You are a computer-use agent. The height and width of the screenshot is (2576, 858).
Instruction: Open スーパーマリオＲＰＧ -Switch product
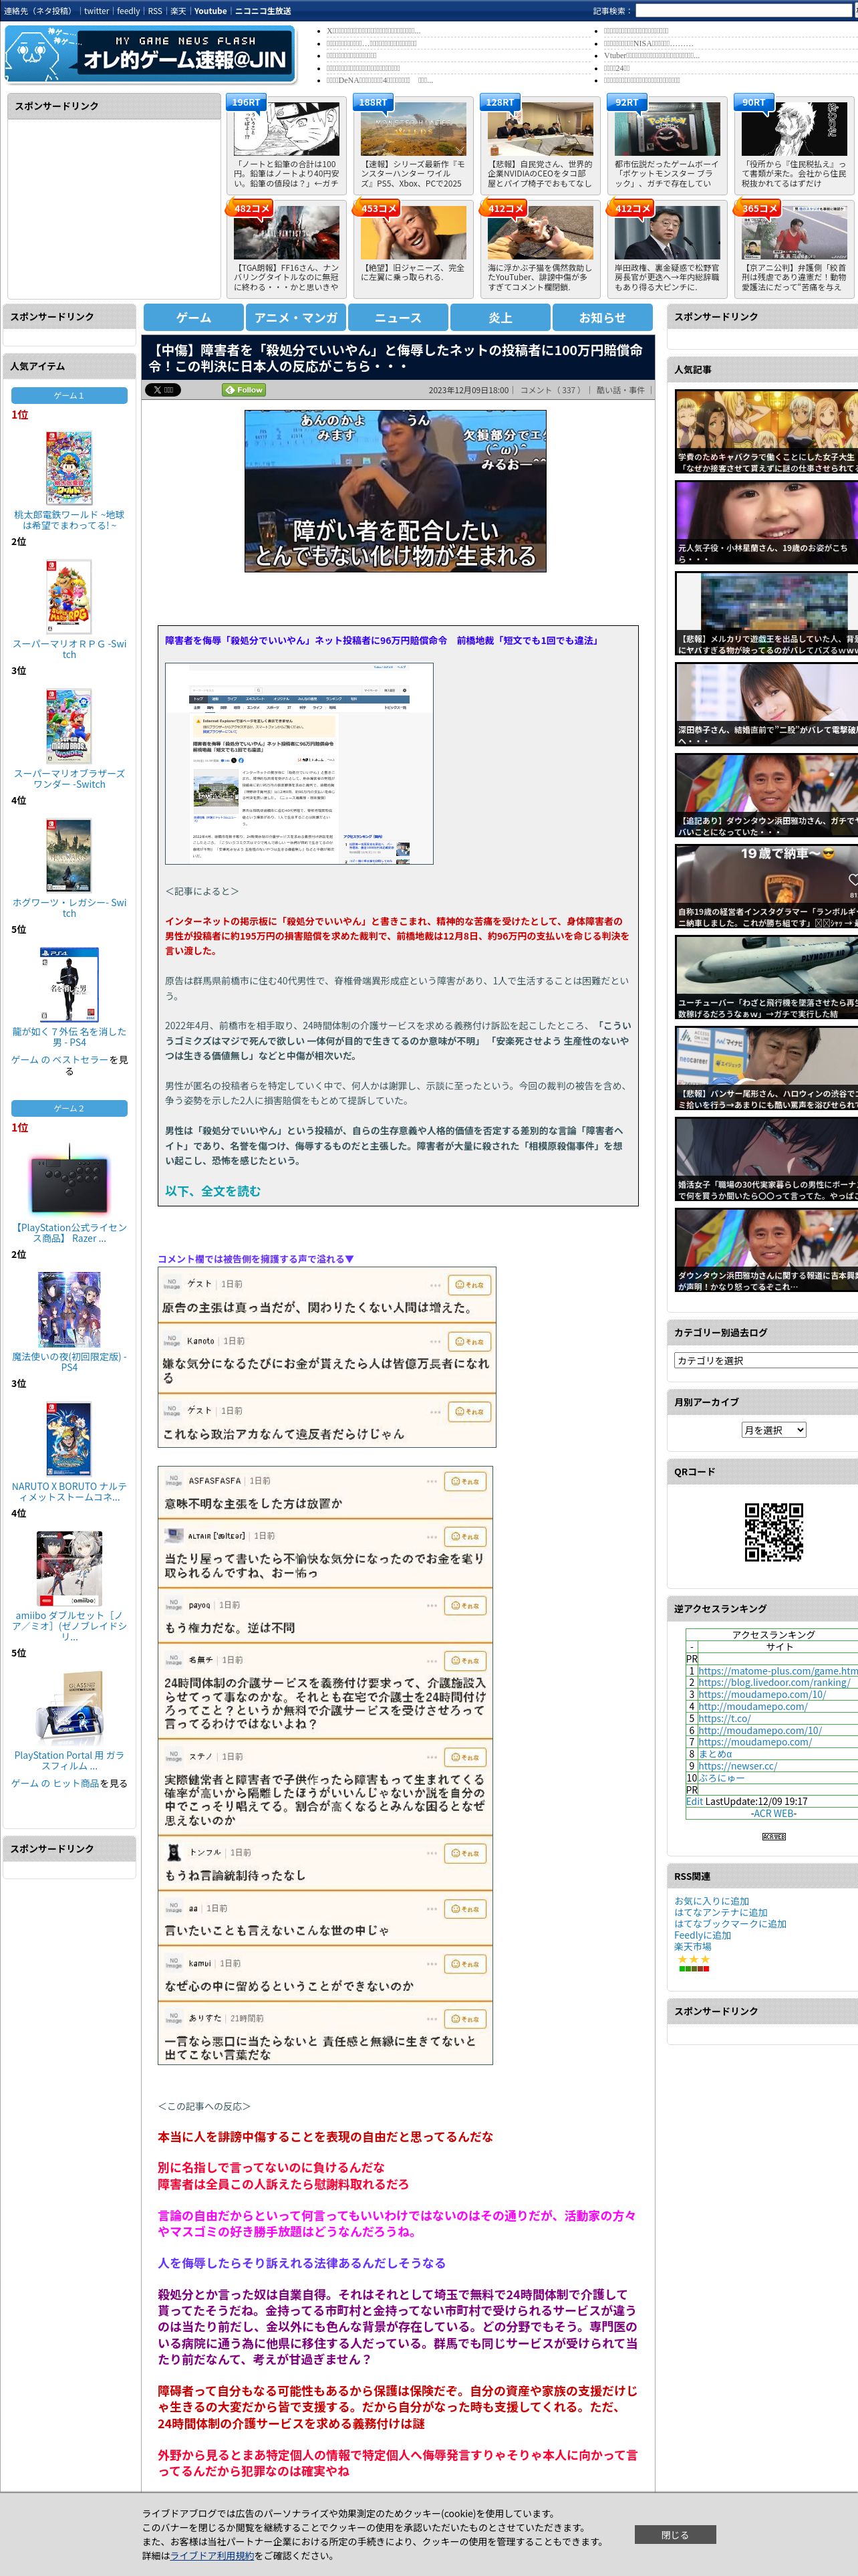(x=69, y=649)
